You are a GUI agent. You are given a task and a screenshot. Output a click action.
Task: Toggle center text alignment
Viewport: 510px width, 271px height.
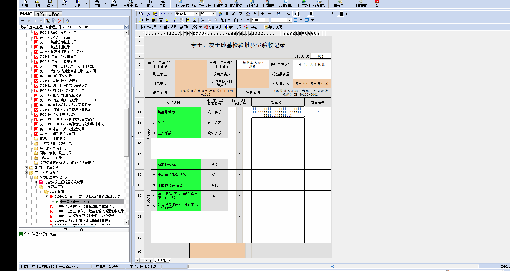pyautogui.click(x=310, y=14)
